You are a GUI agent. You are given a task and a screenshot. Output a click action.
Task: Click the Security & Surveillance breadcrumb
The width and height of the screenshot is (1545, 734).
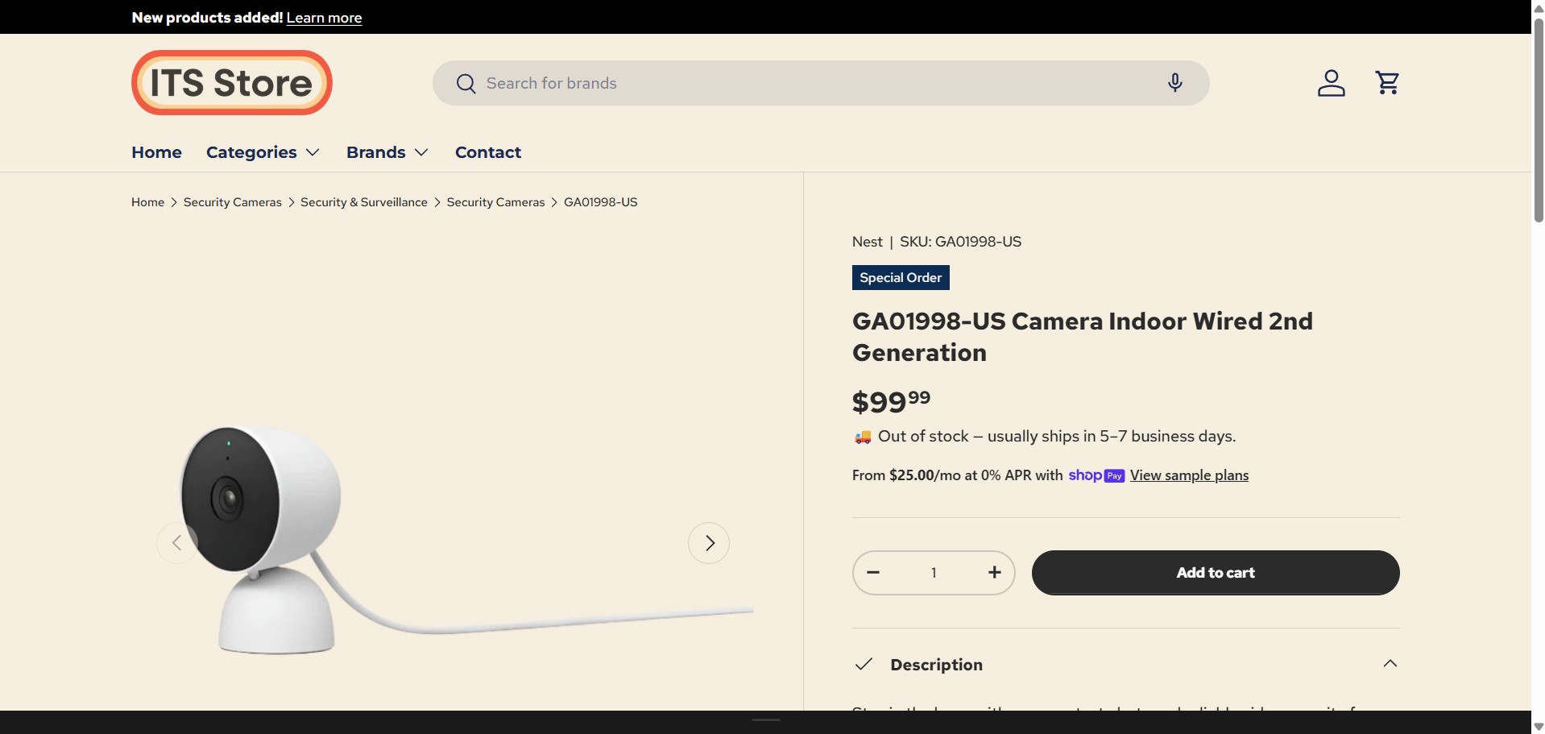pos(364,202)
